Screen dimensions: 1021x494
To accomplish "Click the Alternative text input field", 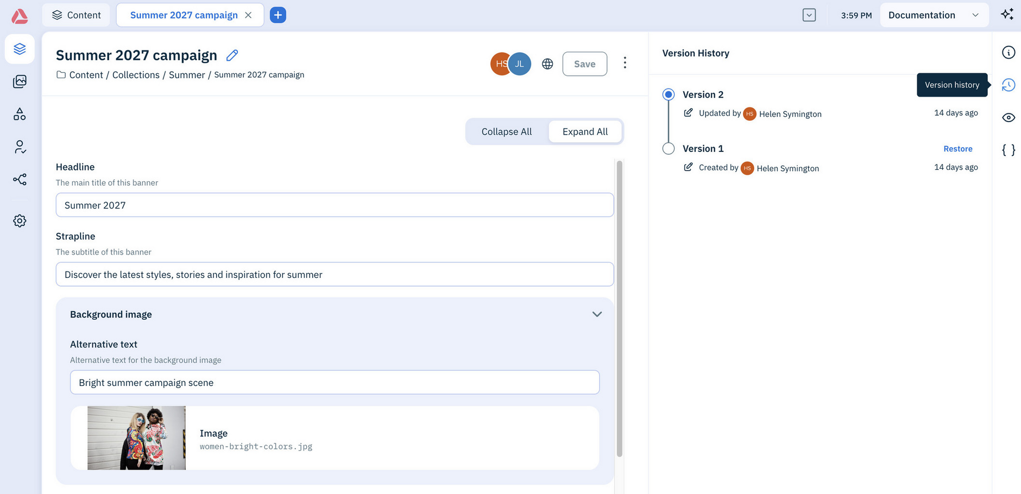I will pyautogui.click(x=335, y=383).
